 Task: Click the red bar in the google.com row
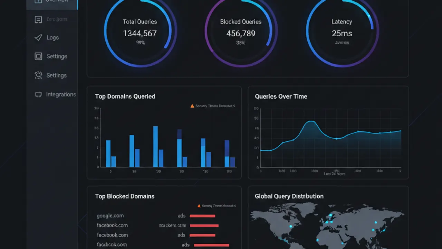pos(202,216)
